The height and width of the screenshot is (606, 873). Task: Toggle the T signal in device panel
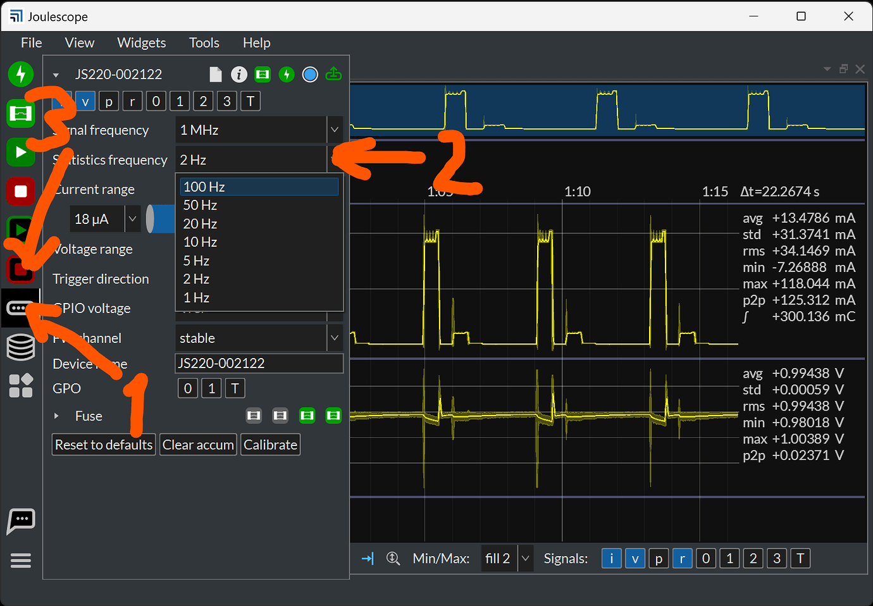pyautogui.click(x=251, y=101)
